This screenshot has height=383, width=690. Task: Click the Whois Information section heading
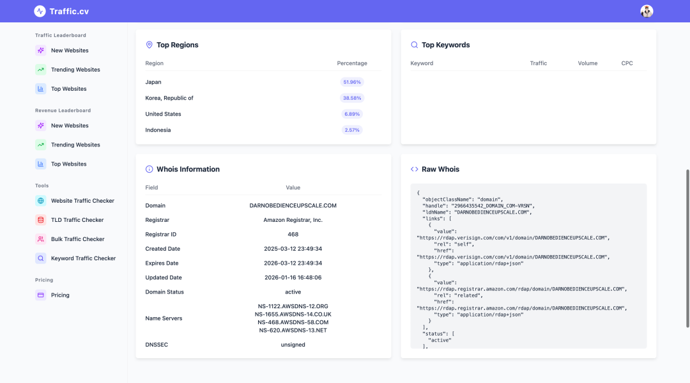pyautogui.click(x=188, y=169)
